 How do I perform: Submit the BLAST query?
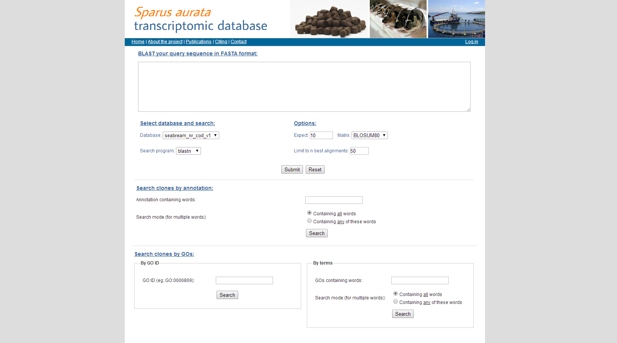(x=292, y=169)
